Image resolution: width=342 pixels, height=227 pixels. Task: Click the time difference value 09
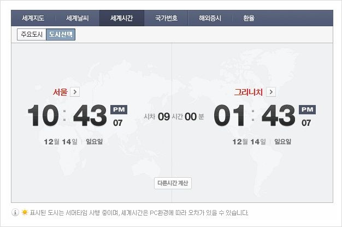tap(164, 117)
